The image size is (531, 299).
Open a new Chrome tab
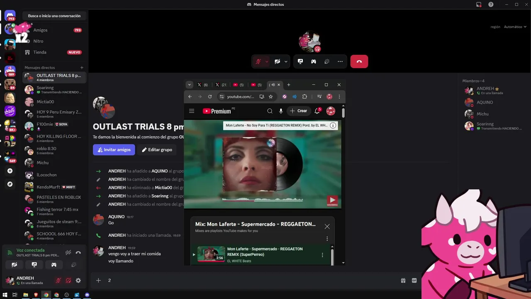pyautogui.click(x=289, y=85)
